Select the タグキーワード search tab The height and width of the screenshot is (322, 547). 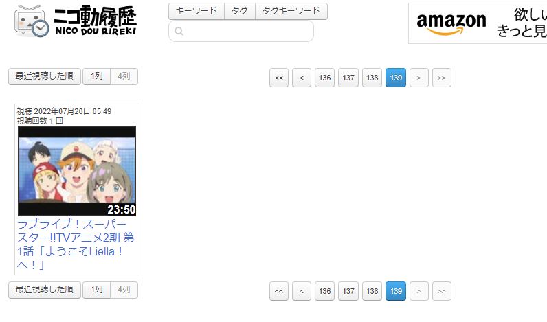[x=291, y=11]
